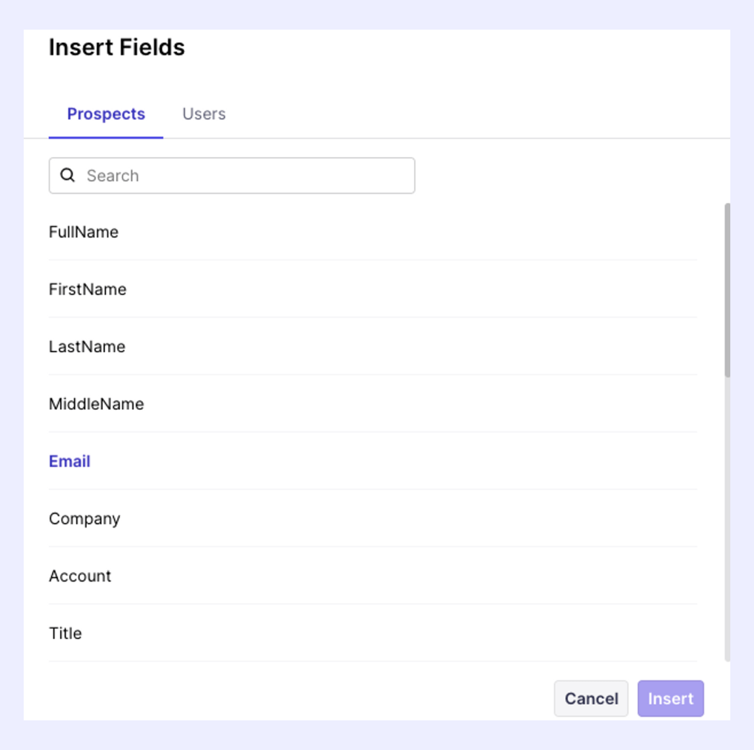Click the highlighted Email field
754x750 pixels.
pyautogui.click(x=70, y=461)
